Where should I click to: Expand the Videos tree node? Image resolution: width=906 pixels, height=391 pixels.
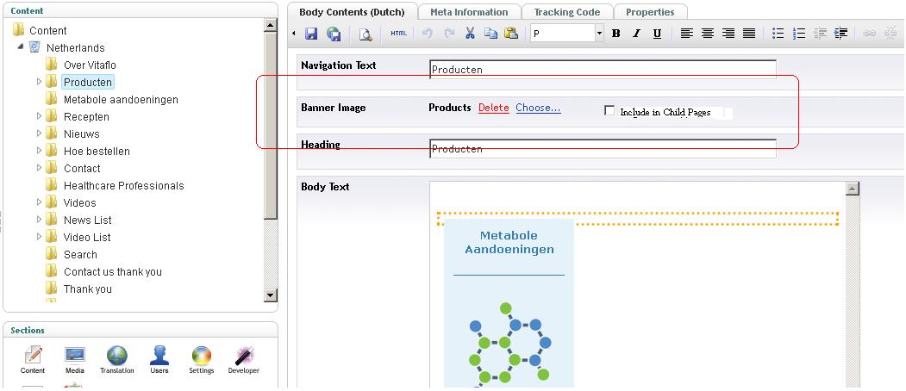tap(40, 202)
